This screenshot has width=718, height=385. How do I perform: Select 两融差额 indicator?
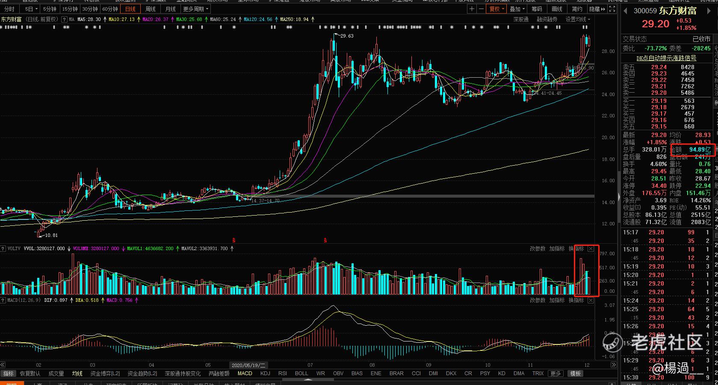tap(219, 373)
